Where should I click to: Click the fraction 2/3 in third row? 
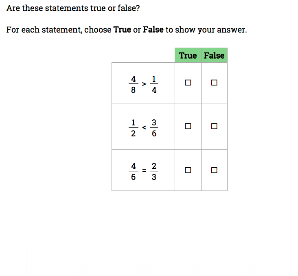[154, 171]
